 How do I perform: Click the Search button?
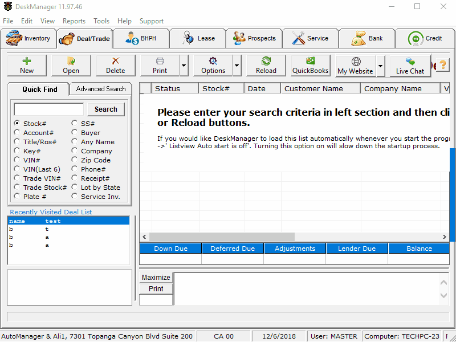[106, 109]
